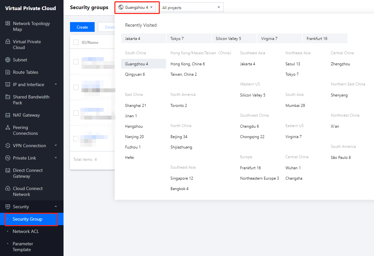Pick the Hangzhou region
This screenshot has width=374, height=256.
(x=134, y=126)
